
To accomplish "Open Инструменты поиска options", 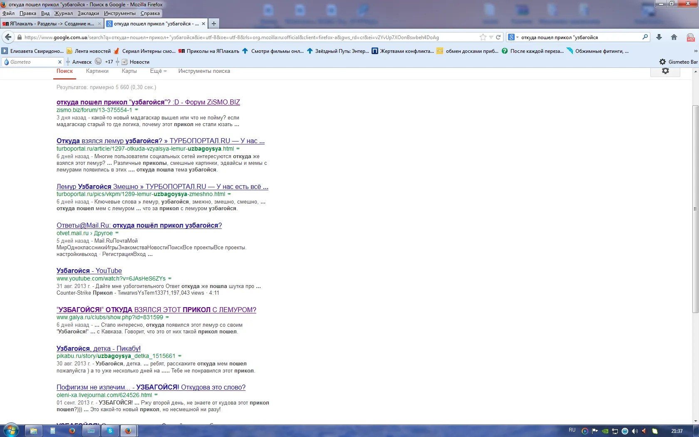I will pos(204,71).
